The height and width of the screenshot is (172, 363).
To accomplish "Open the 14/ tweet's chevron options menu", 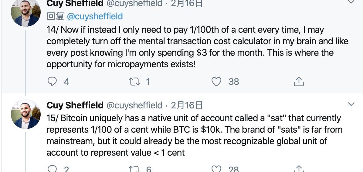I will [351, 2].
